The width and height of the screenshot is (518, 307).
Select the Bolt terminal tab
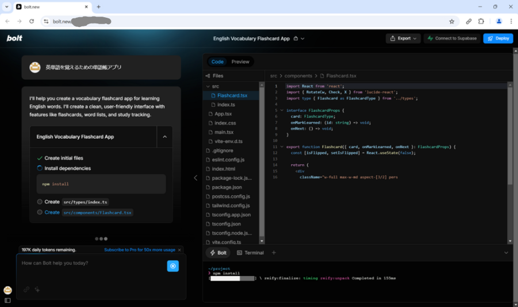(218, 253)
